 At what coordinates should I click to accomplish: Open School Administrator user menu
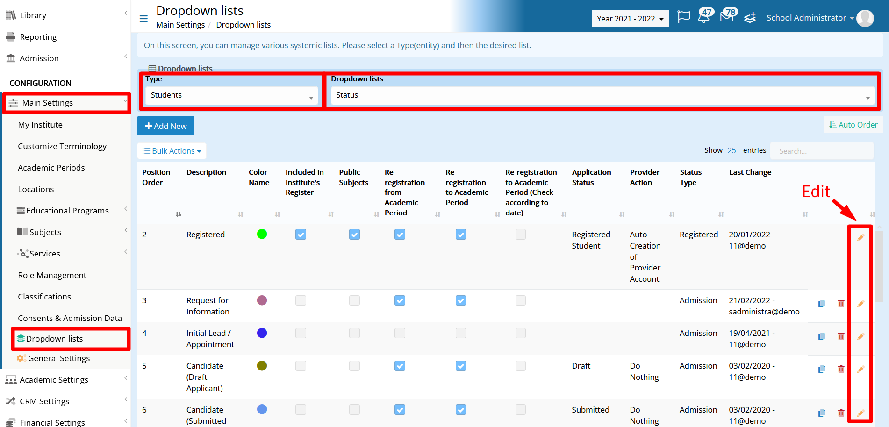point(810,18)
